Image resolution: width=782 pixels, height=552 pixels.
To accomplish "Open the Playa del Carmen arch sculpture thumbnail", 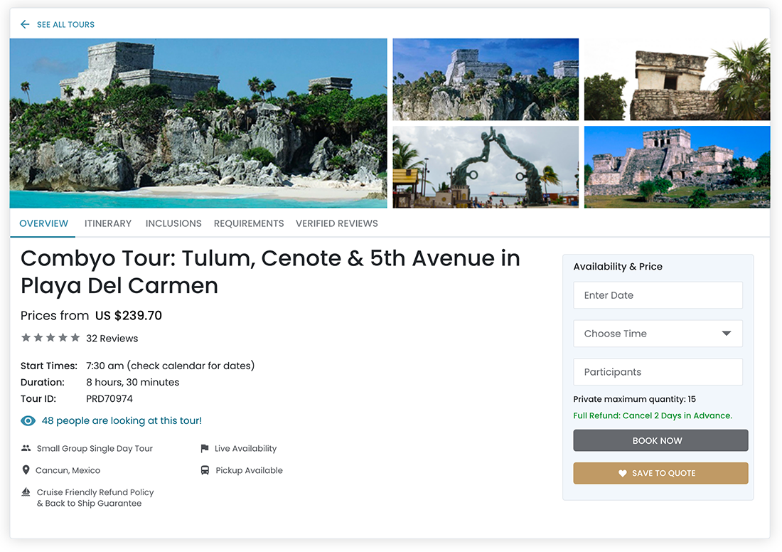I will [486, 167].
